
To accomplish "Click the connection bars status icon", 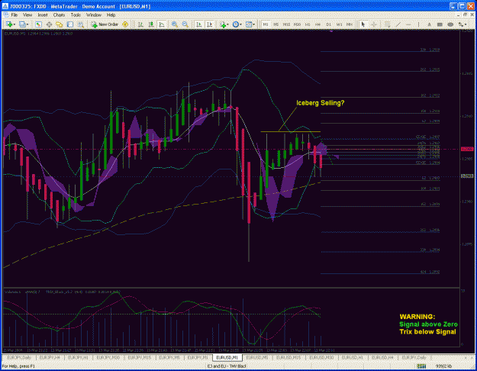I will click(421, 366).
